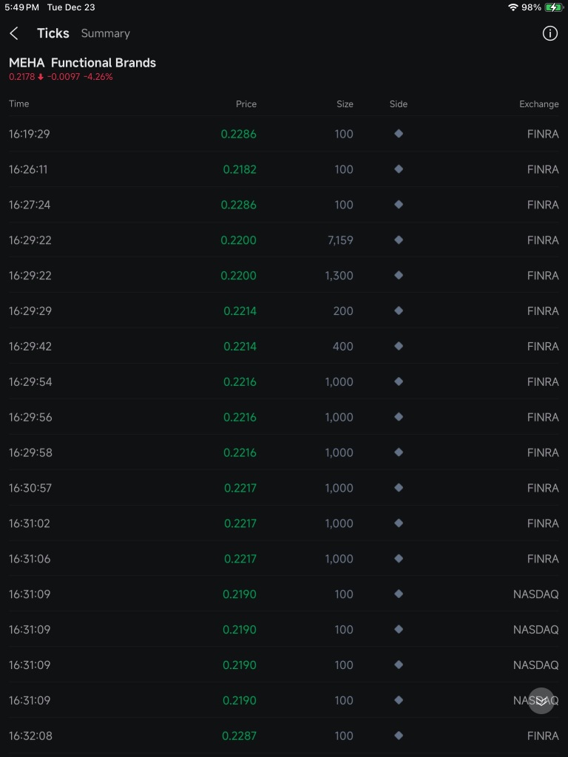Tap the Exchange column header
Viewport: 568px width, 757px height.
pos(538,103)
